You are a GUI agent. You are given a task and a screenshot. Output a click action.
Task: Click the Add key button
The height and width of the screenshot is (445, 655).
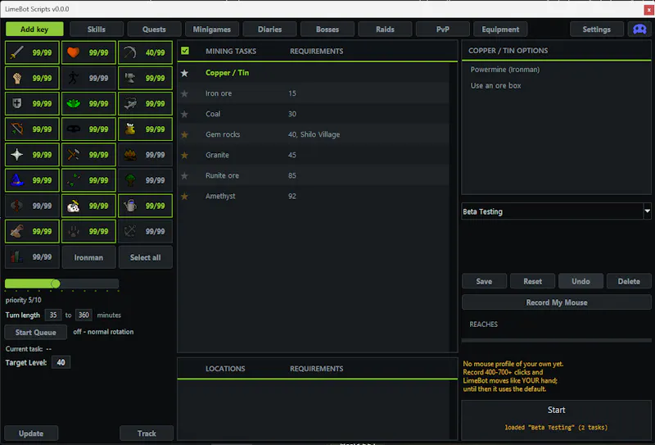pos(34,30)
